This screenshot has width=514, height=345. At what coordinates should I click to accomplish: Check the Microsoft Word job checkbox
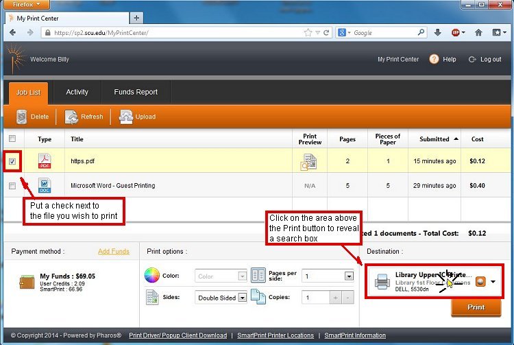(x=12, y=185)
